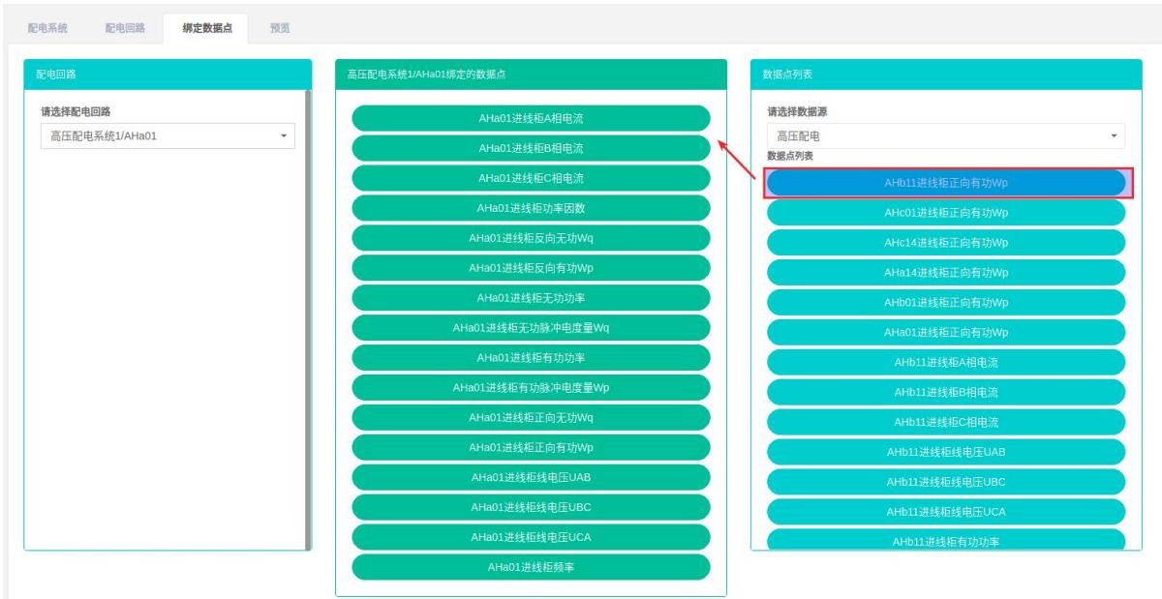Select AHb11进线柜线电压UAB in data point list
The image size is (1162, 599).
click(x=945, y=451)
